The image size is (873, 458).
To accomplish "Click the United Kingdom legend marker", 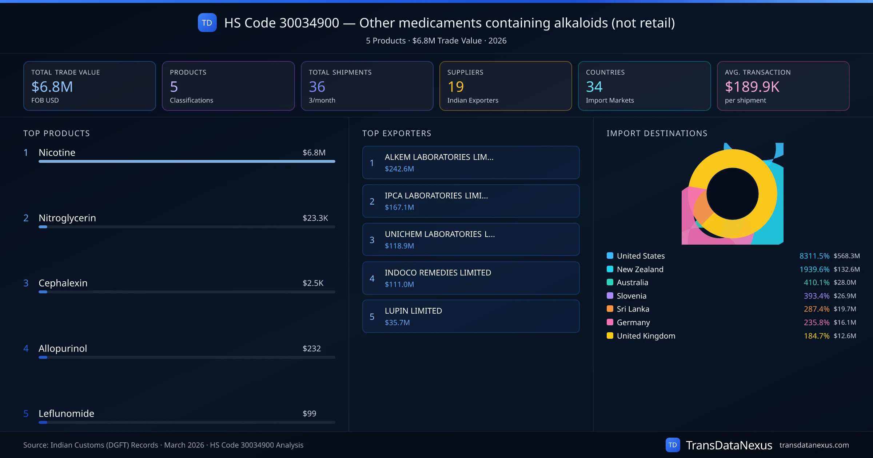I will coord(609,336).
